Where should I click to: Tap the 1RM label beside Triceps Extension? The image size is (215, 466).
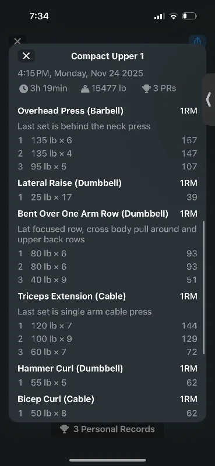click(x=189, y=296)
